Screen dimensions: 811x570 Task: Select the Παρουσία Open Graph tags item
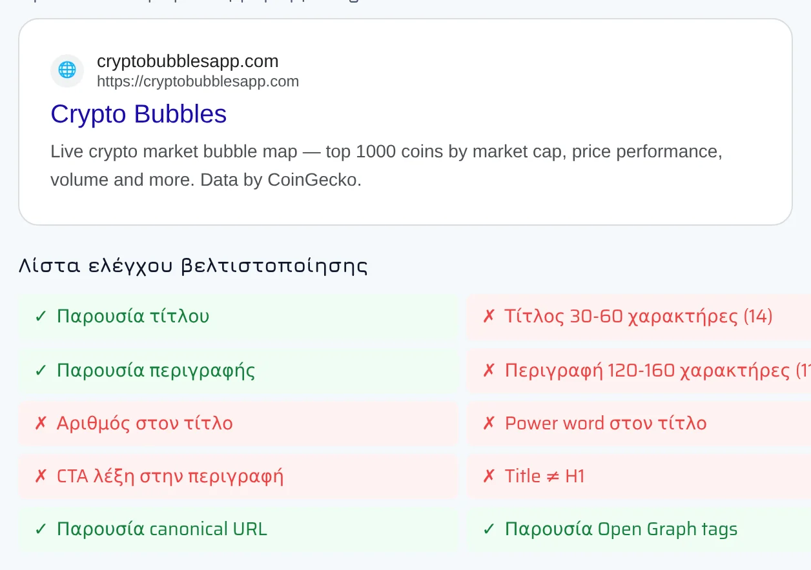coord(639,529)
